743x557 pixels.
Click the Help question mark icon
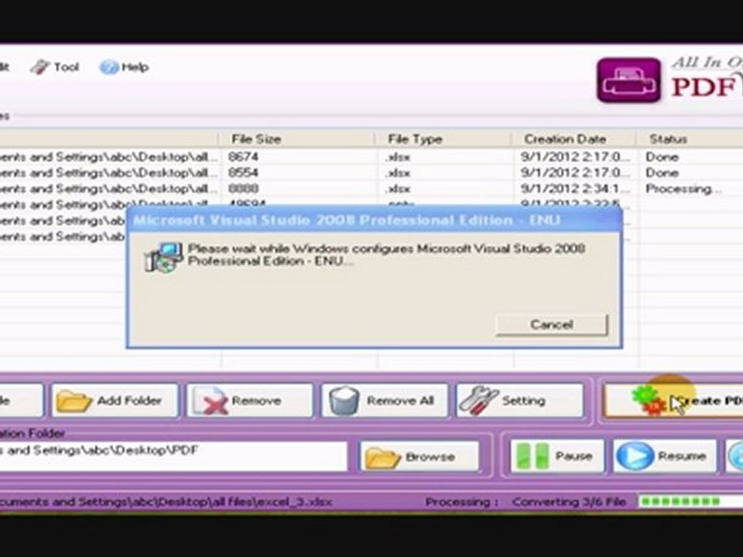108,67
